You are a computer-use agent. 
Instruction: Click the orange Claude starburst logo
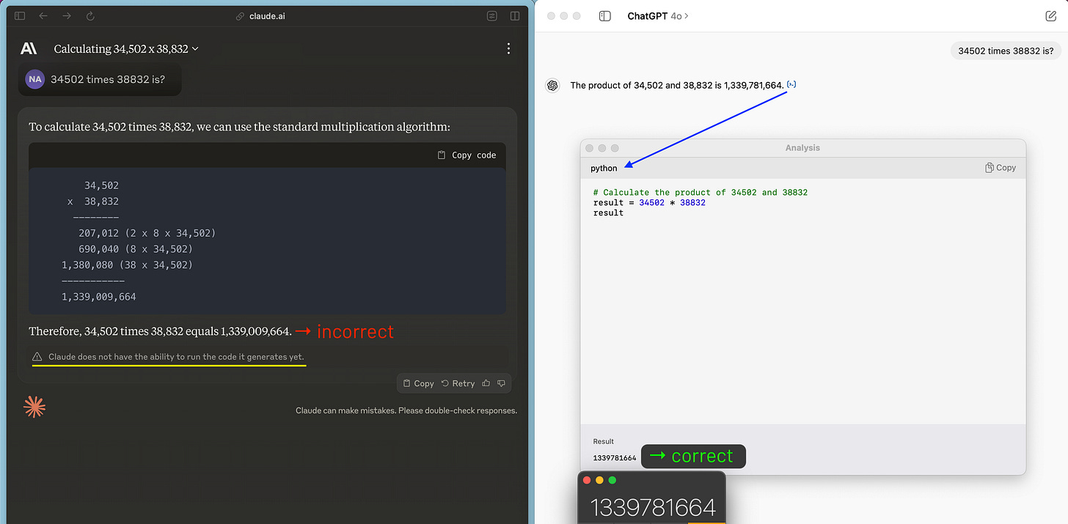(34, 407)
